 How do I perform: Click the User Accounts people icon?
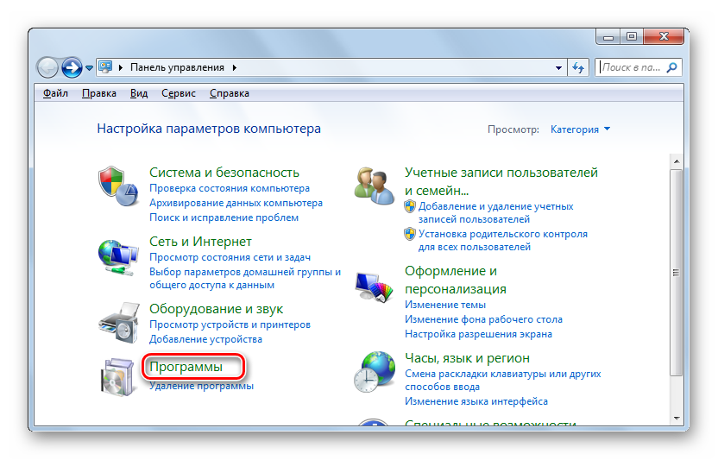tap(374, 185)
